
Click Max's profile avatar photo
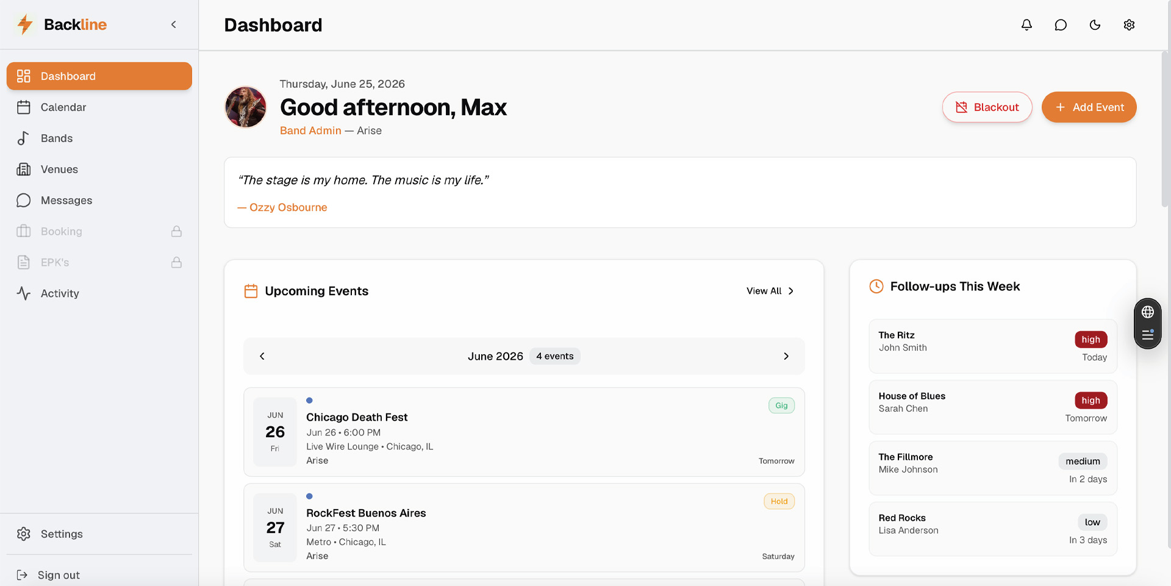point(246,107)
